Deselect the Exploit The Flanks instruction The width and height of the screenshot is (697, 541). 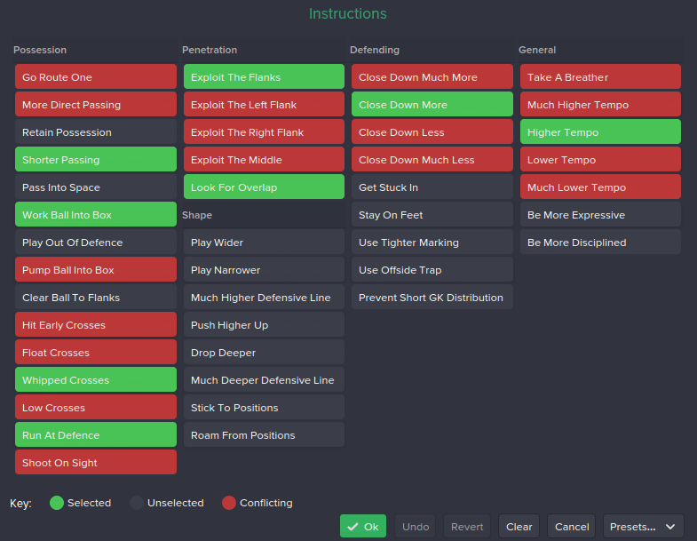(x=264, y=77)
